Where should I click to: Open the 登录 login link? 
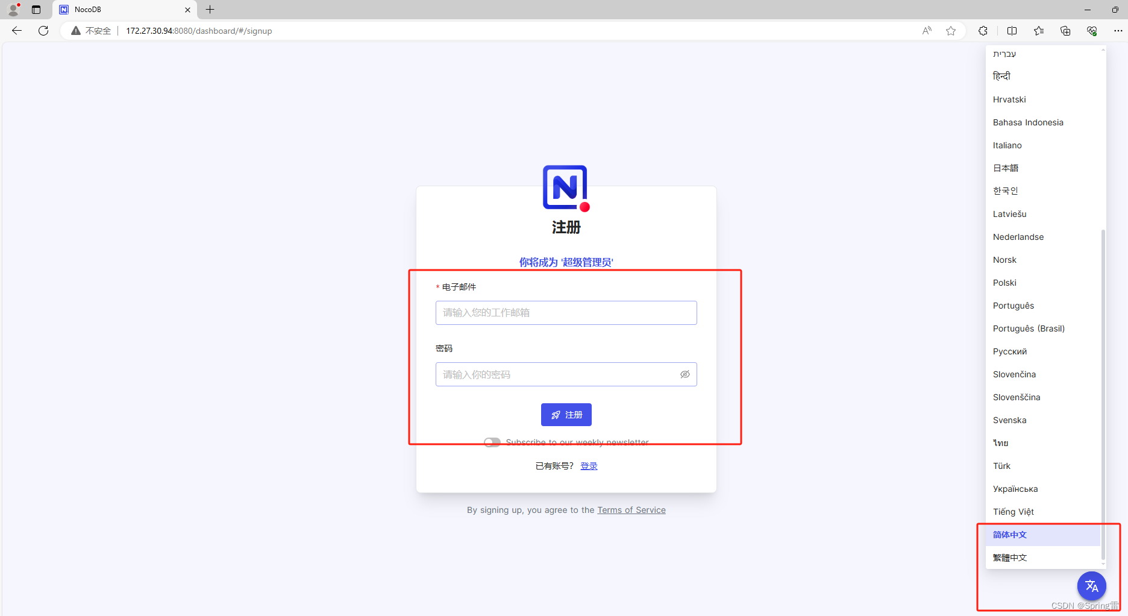589,466
